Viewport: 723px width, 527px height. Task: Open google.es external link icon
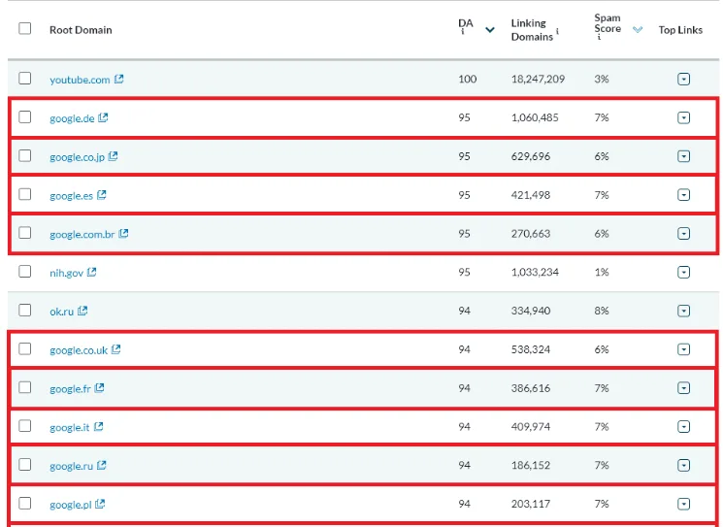[x=102, y=195]
